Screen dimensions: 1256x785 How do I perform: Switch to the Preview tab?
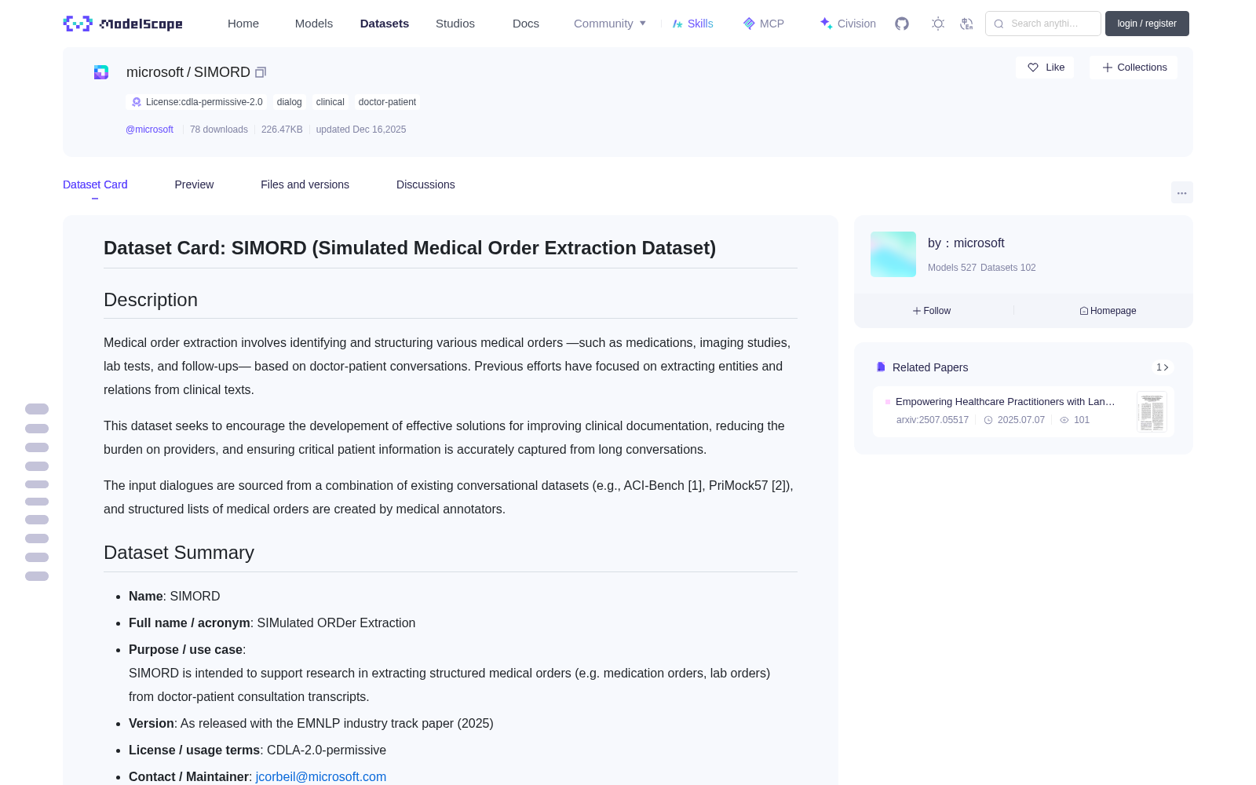[x=194, y=184]
